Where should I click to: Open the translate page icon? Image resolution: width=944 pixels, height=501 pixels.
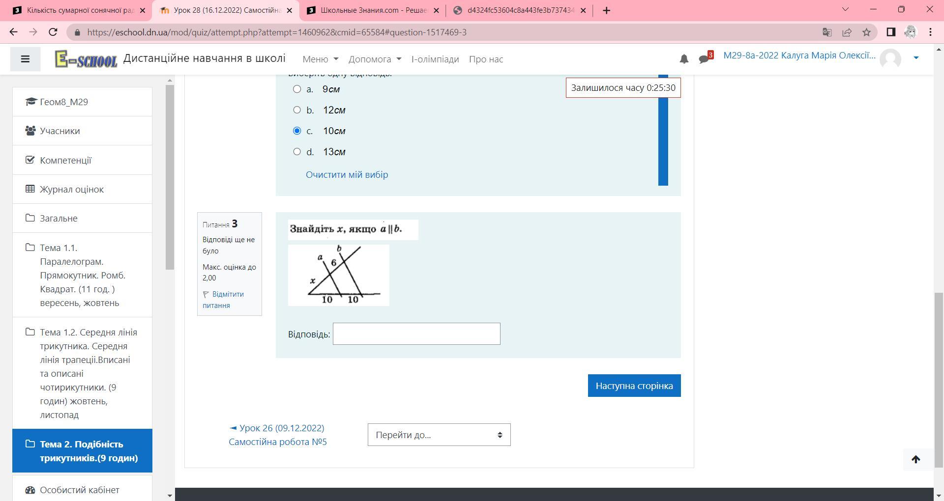[x=826, y=32]
